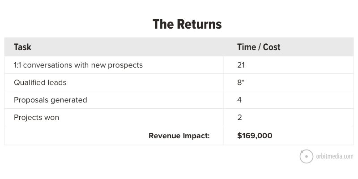Select the $169,000 revenue amount

pos(255,136)
